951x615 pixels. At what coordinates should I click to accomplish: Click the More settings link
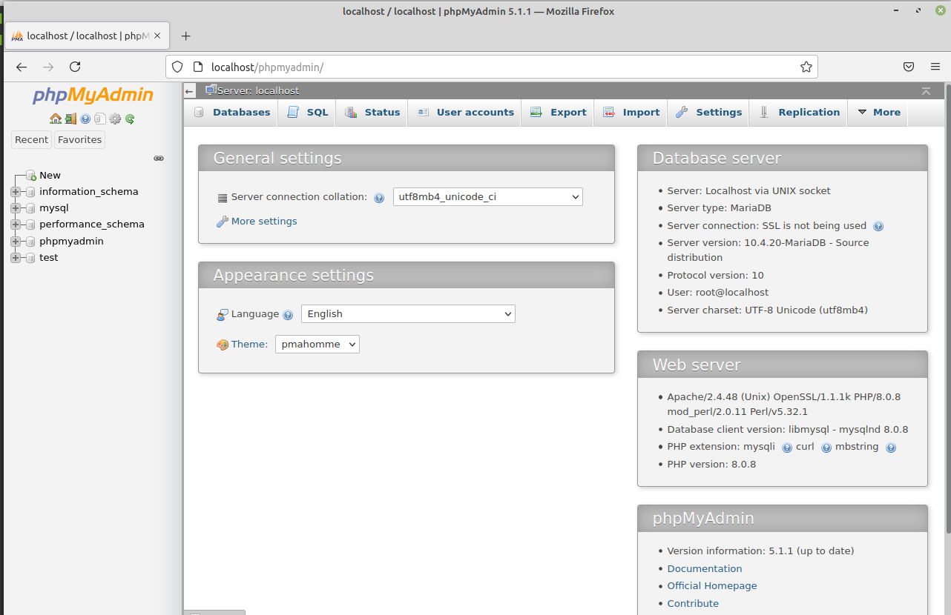pyautogui.click(x=263, y=222)
